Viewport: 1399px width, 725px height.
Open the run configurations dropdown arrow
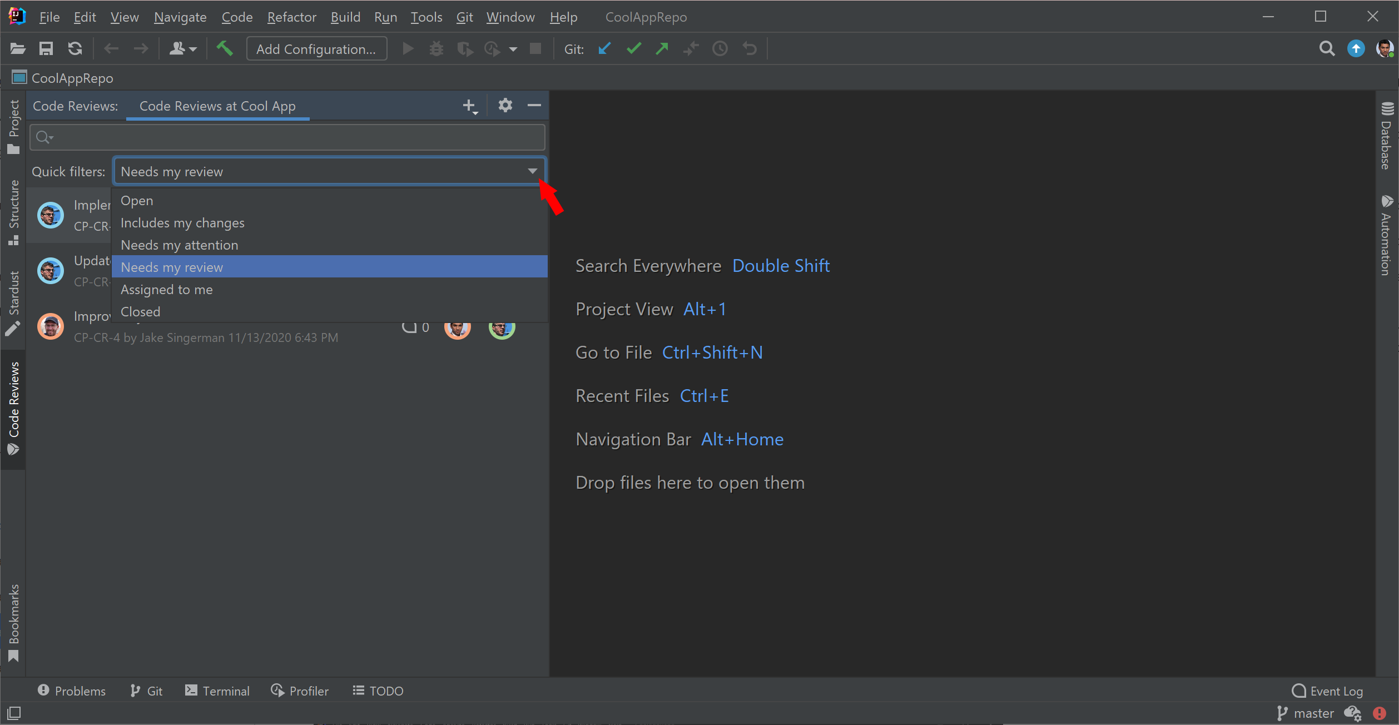pyautogui.click(x=513, y=49)
